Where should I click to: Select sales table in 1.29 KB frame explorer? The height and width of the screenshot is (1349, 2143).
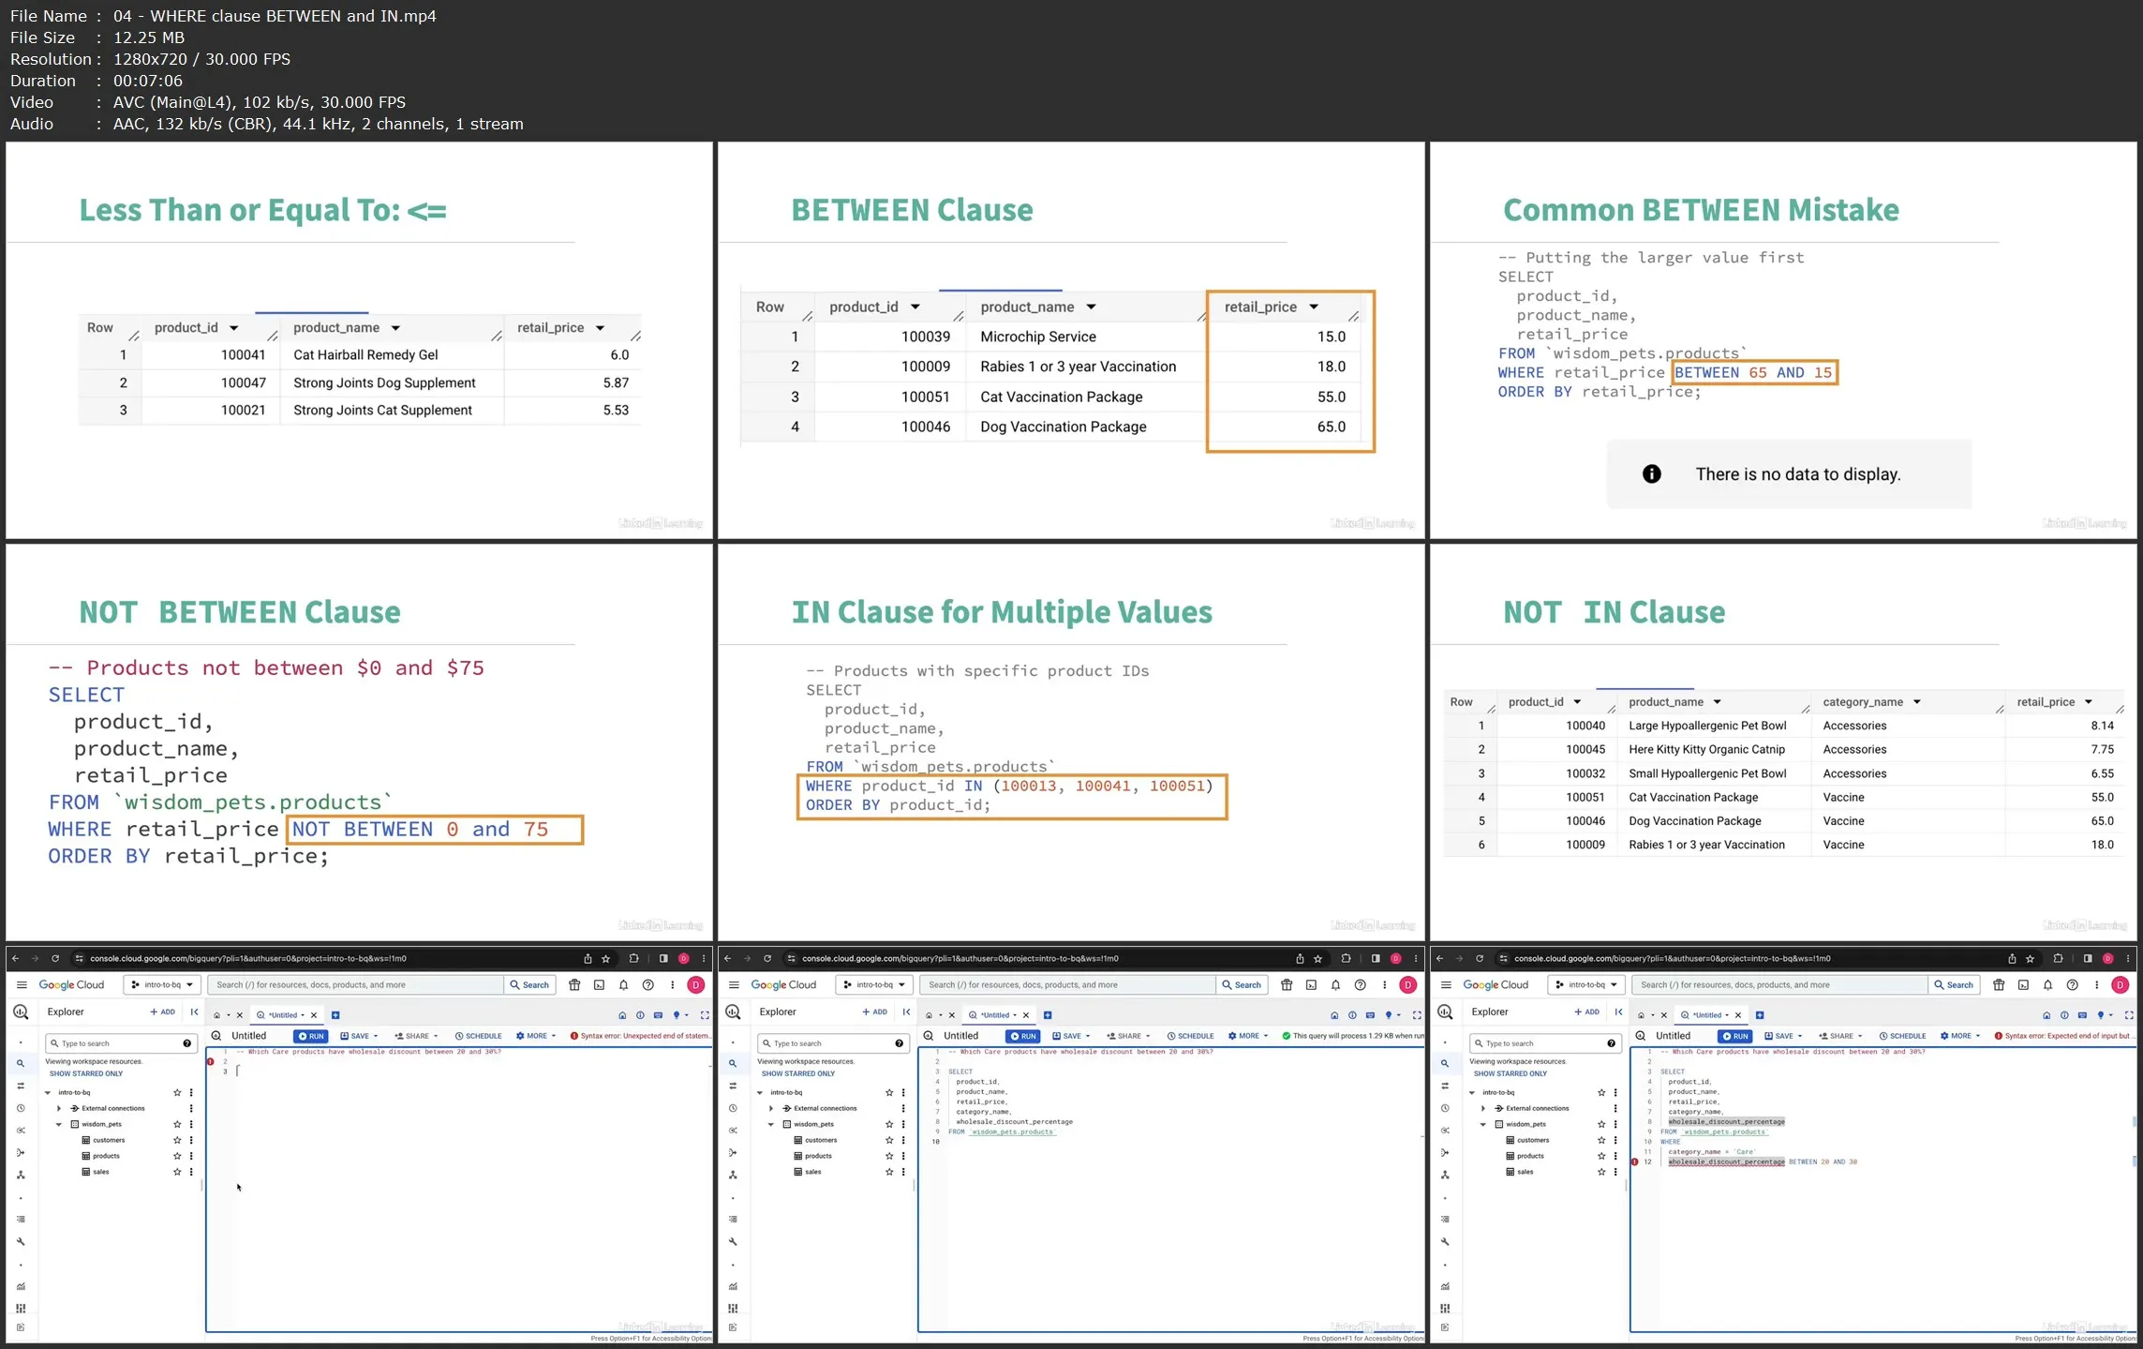812,1172
